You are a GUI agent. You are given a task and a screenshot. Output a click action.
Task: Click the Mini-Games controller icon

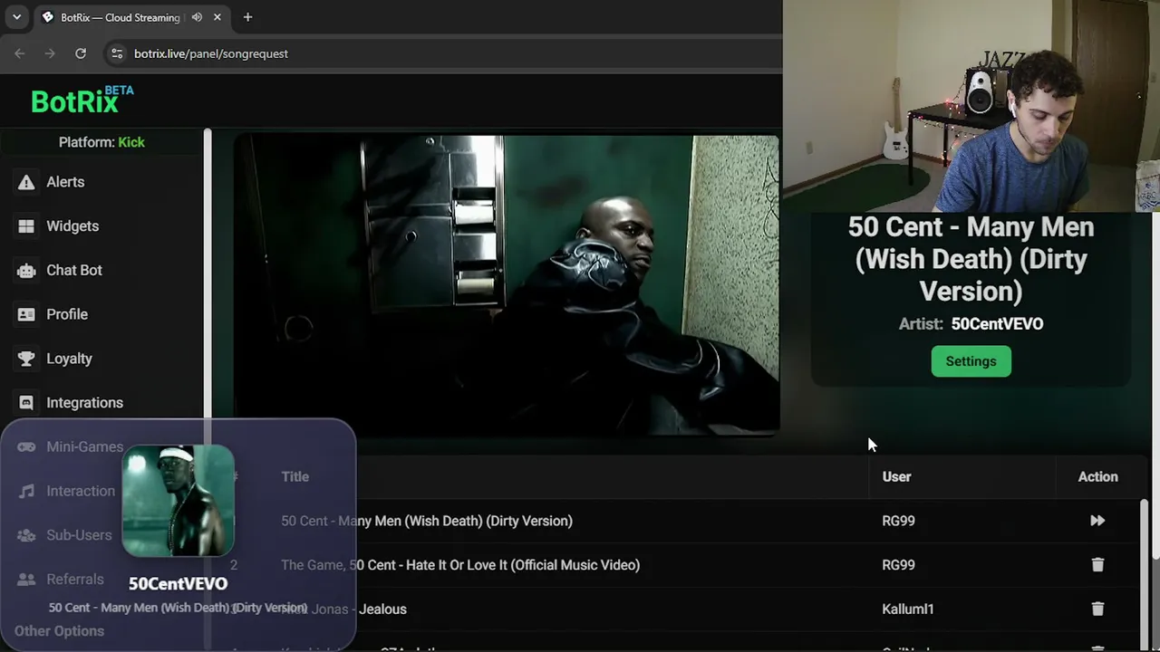[26, 446]
